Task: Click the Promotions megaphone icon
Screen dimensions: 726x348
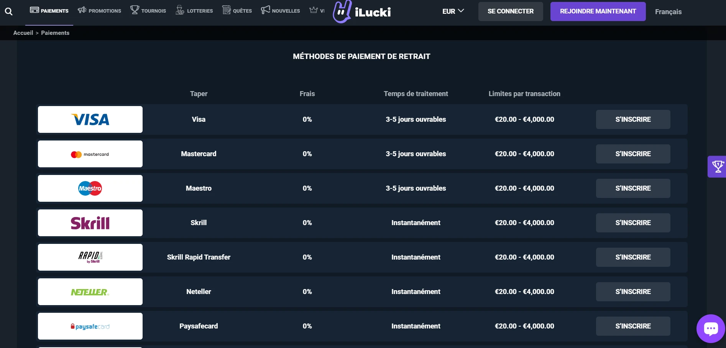Action: coord(82,10)
